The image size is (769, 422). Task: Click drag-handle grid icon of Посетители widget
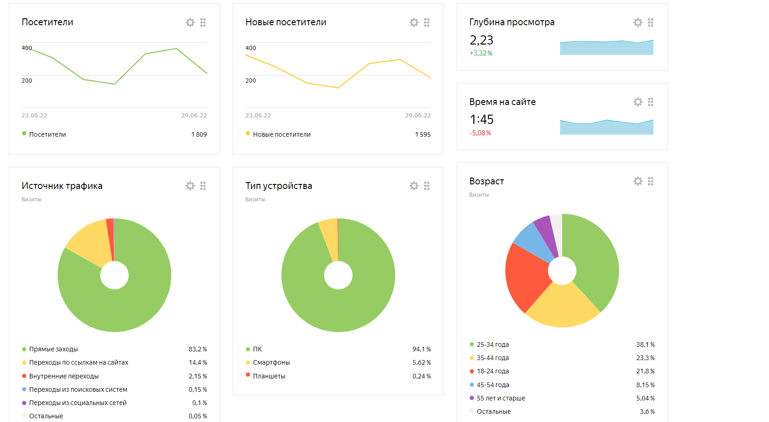point(203,22)
